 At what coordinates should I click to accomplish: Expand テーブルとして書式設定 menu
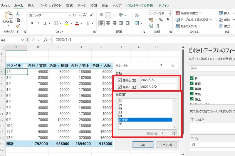tap(194, 20)
